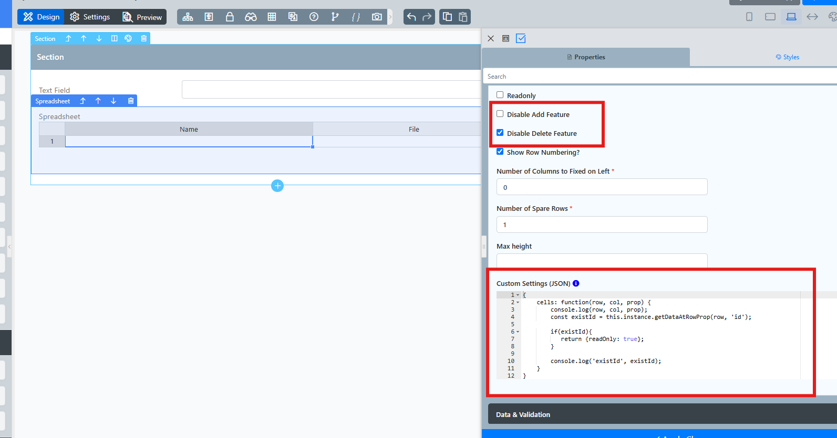Click the Number of Spare Rows field
Viewport: 837px width, 438px height.
602,225
